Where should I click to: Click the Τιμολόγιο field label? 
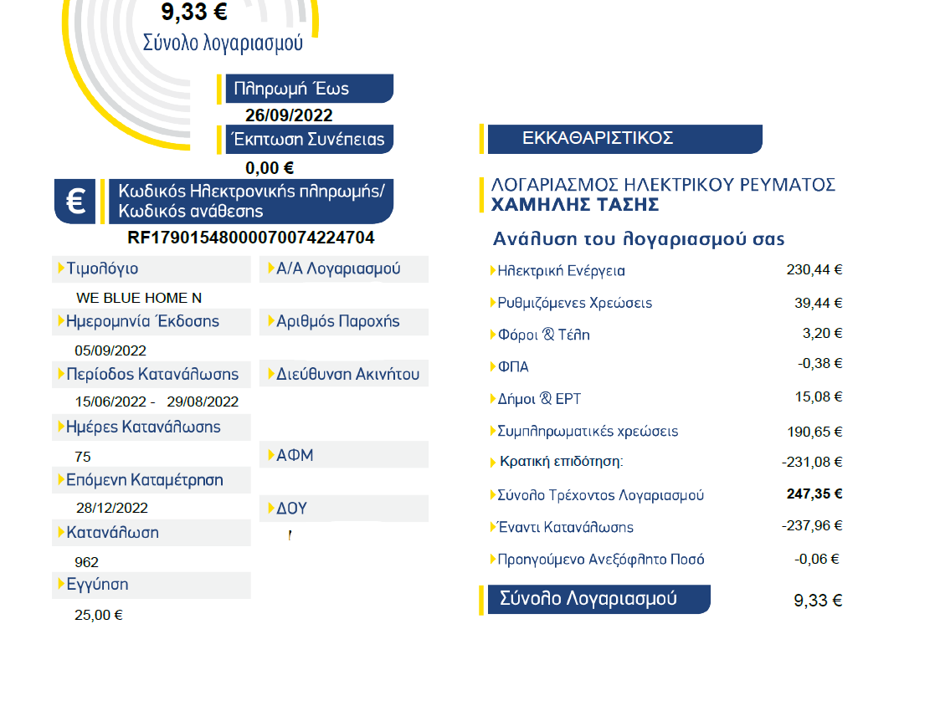pyautogui.click(x=103, y=269)
